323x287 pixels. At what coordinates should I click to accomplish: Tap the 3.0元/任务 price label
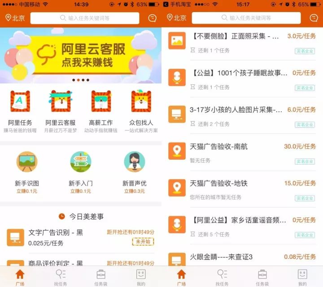pos(301,36)
